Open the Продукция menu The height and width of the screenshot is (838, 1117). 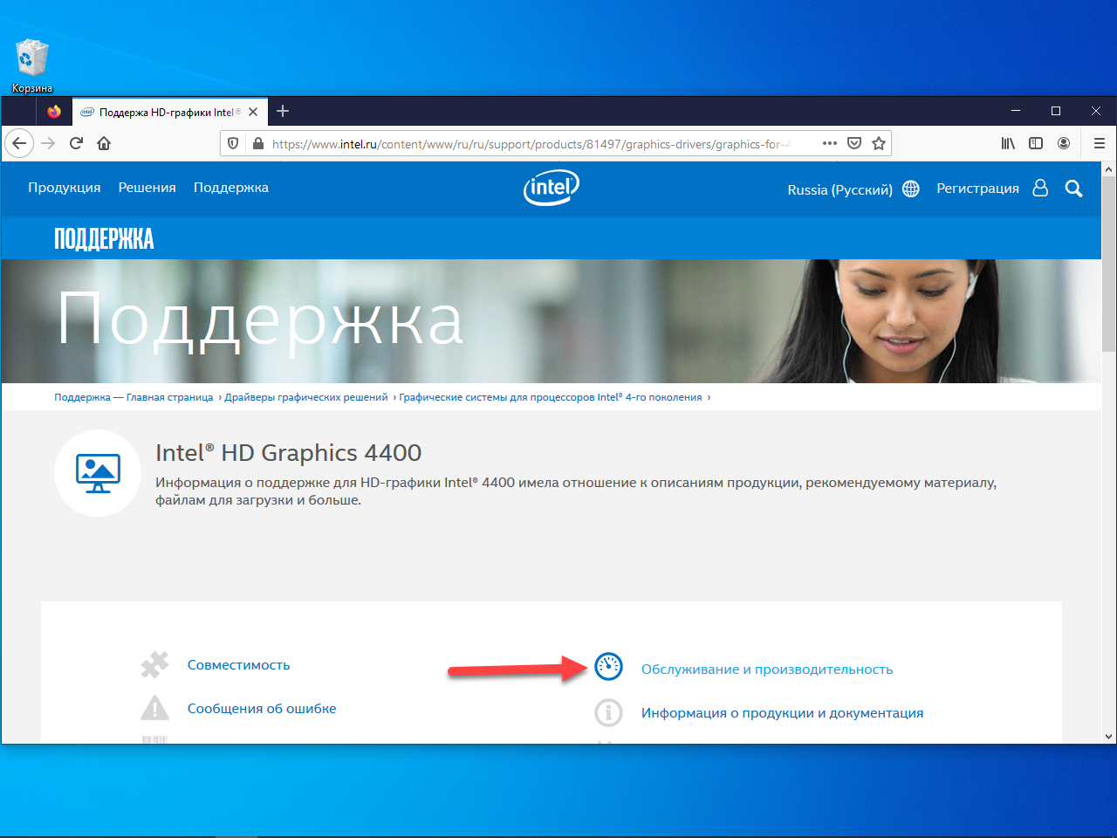[x=64, y=188]
